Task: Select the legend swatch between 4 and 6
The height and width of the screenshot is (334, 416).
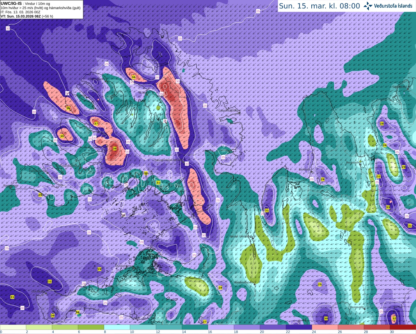Action: click(65, 327)
